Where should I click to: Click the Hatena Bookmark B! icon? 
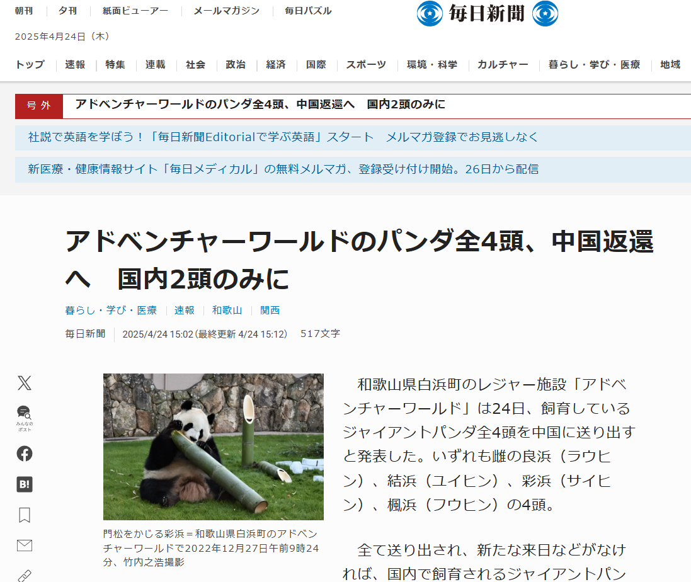tap(25, 484)
